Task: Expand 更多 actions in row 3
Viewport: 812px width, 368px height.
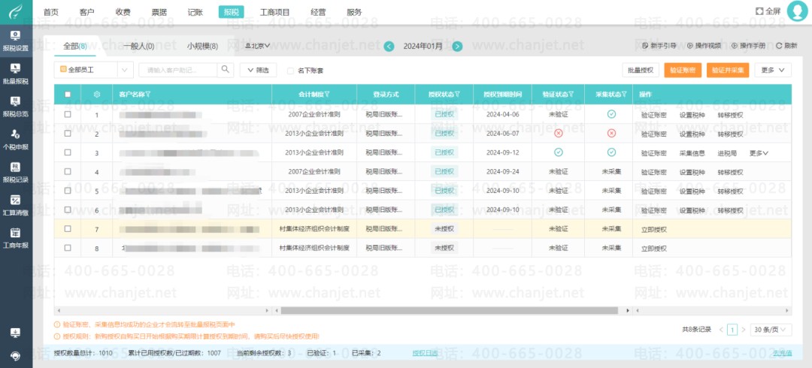Action: (x=759, y=153)
